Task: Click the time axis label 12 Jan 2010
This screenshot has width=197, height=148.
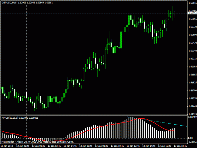Action: coord(7,146)
